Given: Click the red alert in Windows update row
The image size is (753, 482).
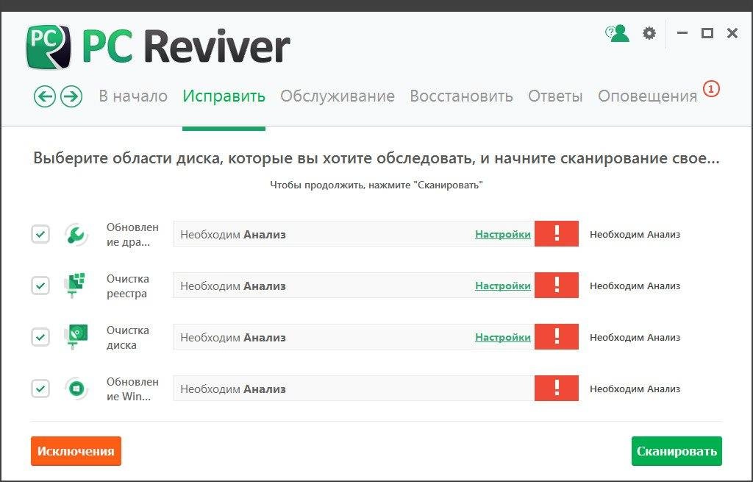Looking at the screenshot, I should 557,389.
